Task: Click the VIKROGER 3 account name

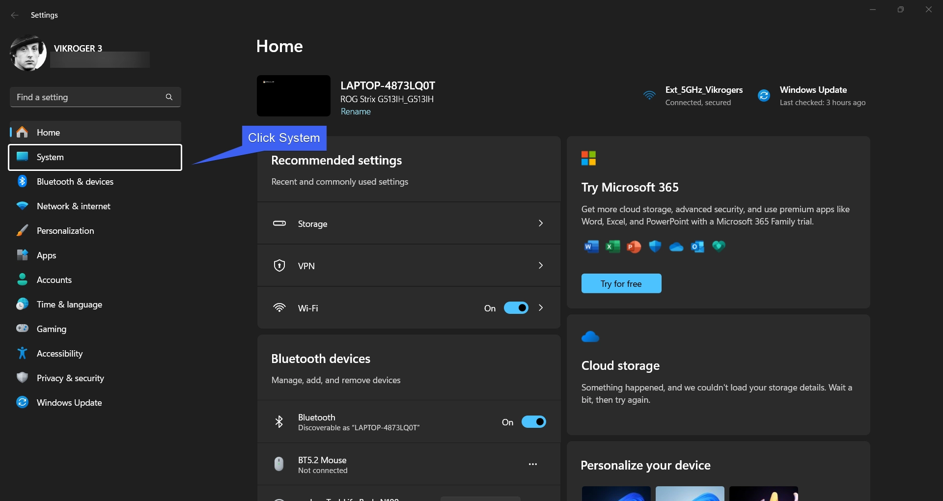Action: pyautogui.click(x=78, y=49)
